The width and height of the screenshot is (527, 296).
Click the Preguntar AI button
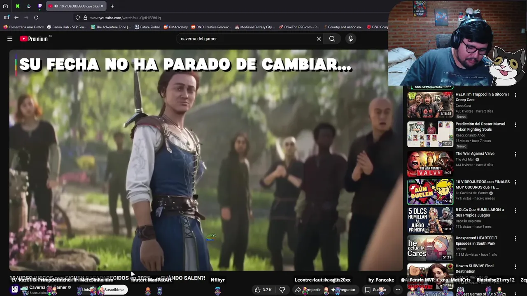[x=343, y=290]
